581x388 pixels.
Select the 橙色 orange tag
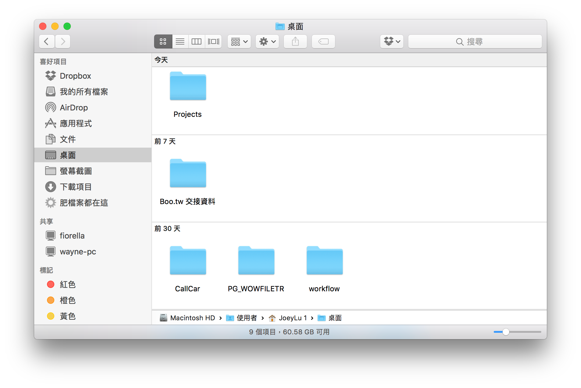pos(93,300)
